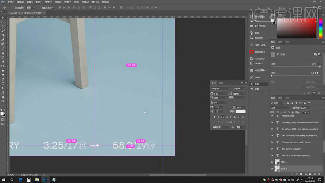Click the rainbow hue slider in Color panel

pos(321,28)
